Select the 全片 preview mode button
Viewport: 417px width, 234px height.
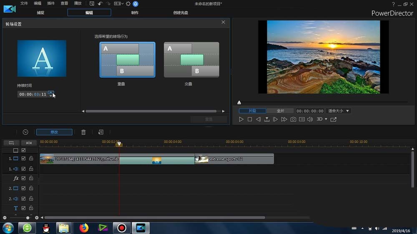281,111
